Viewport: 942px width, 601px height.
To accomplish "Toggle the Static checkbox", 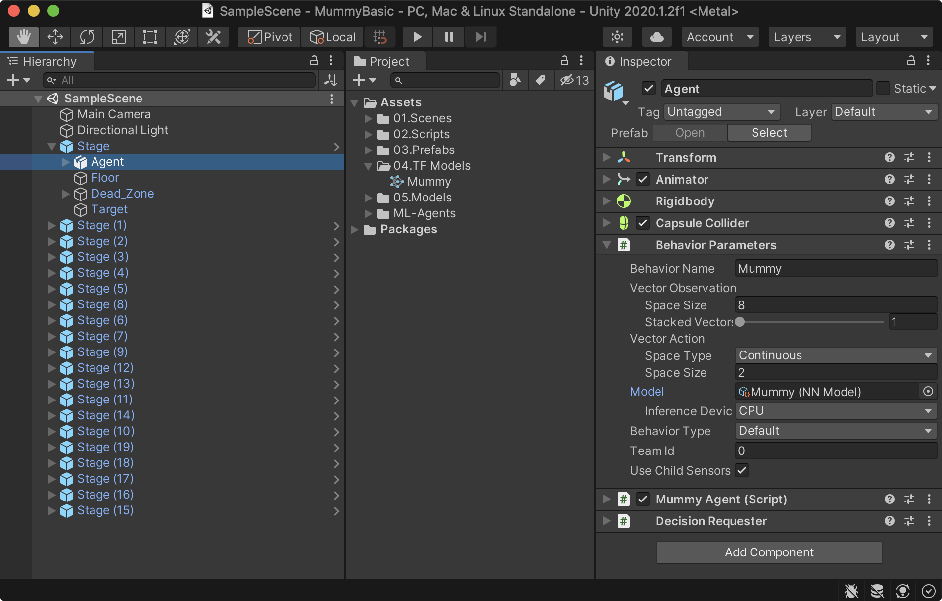I will pos(883,89).
